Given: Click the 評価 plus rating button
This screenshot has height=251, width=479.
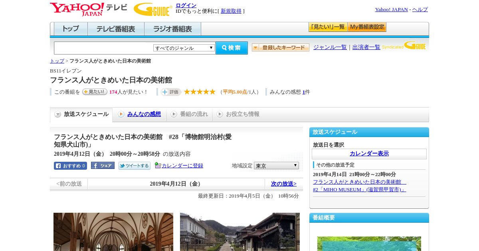Looking at the screenshot, I should point(171,92).
